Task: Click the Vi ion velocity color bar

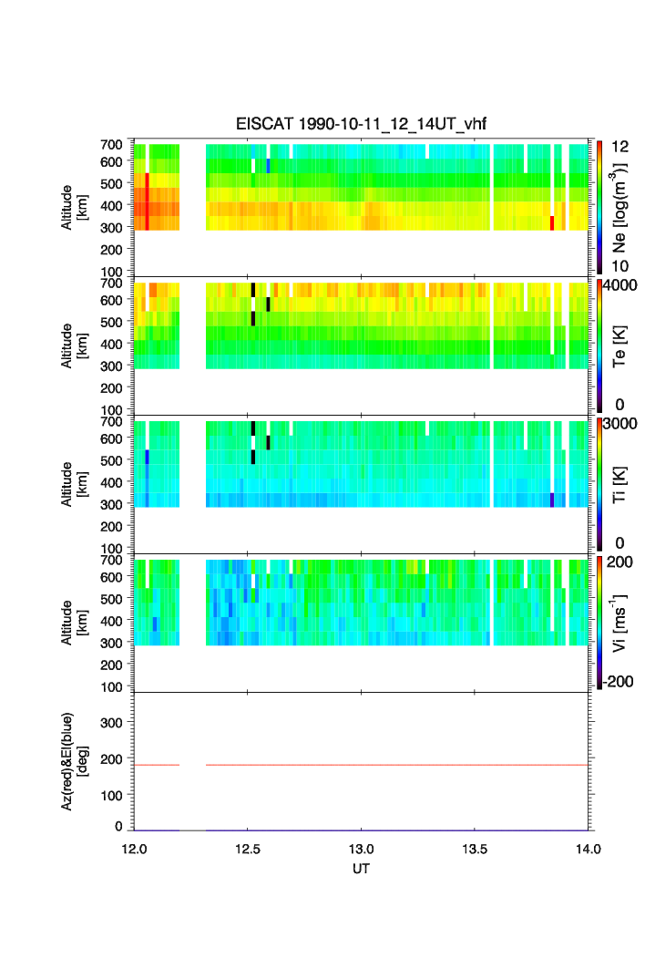Action: (x=599, y=623)
